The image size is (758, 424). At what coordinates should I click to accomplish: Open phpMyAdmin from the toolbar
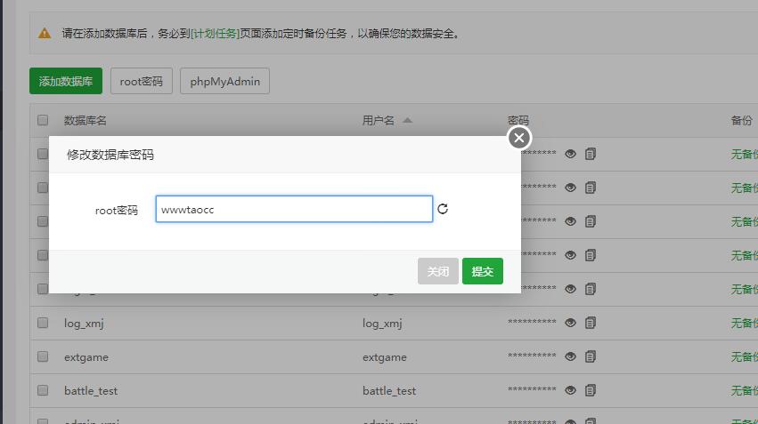(x=224, y=81)
